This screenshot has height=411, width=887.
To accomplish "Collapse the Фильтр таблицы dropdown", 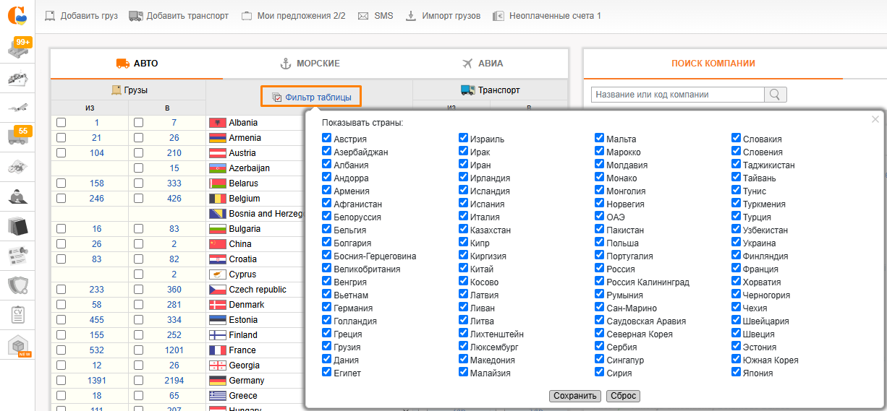I will pyautogui.click(x=311, y=97).
